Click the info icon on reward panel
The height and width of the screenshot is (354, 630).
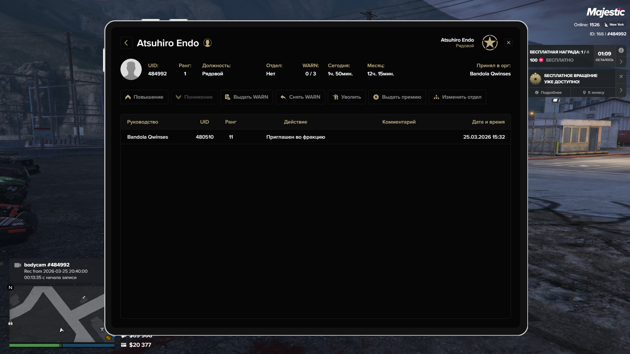[x=621, y=50]
